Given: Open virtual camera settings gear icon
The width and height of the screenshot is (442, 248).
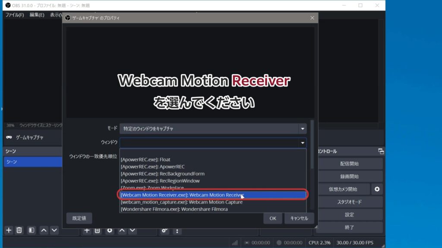Looking at the screenshot, I should click(x=377, y=189).
